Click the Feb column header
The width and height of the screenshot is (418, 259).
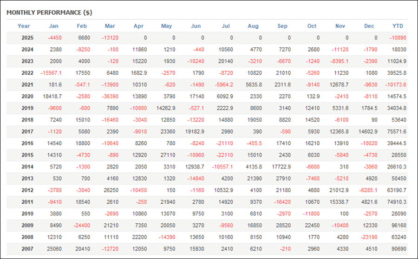point(82,26)
